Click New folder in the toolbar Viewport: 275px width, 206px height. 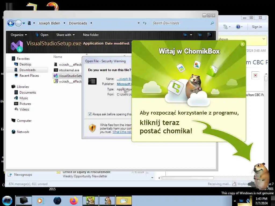click(91, 35)
